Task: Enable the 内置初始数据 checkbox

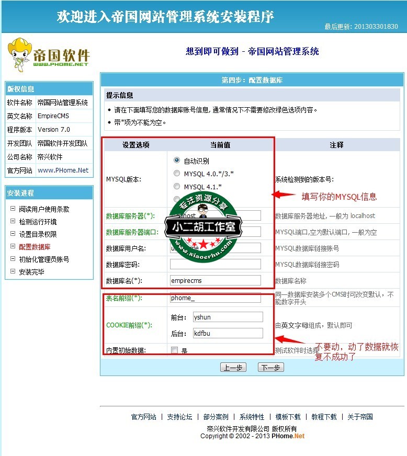Action: pos(175,350)
